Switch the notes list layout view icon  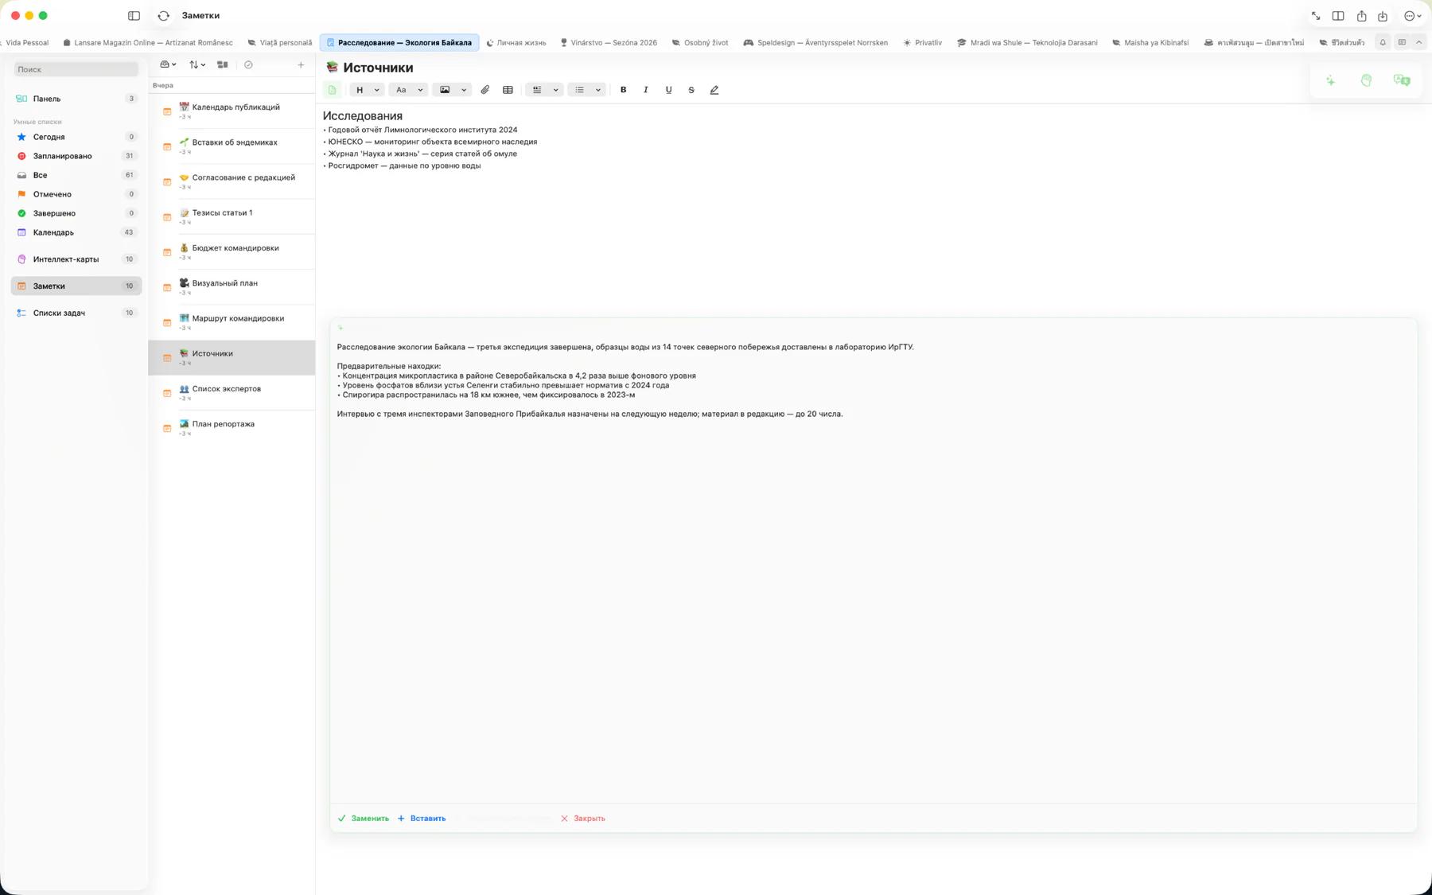click(223, 64)
